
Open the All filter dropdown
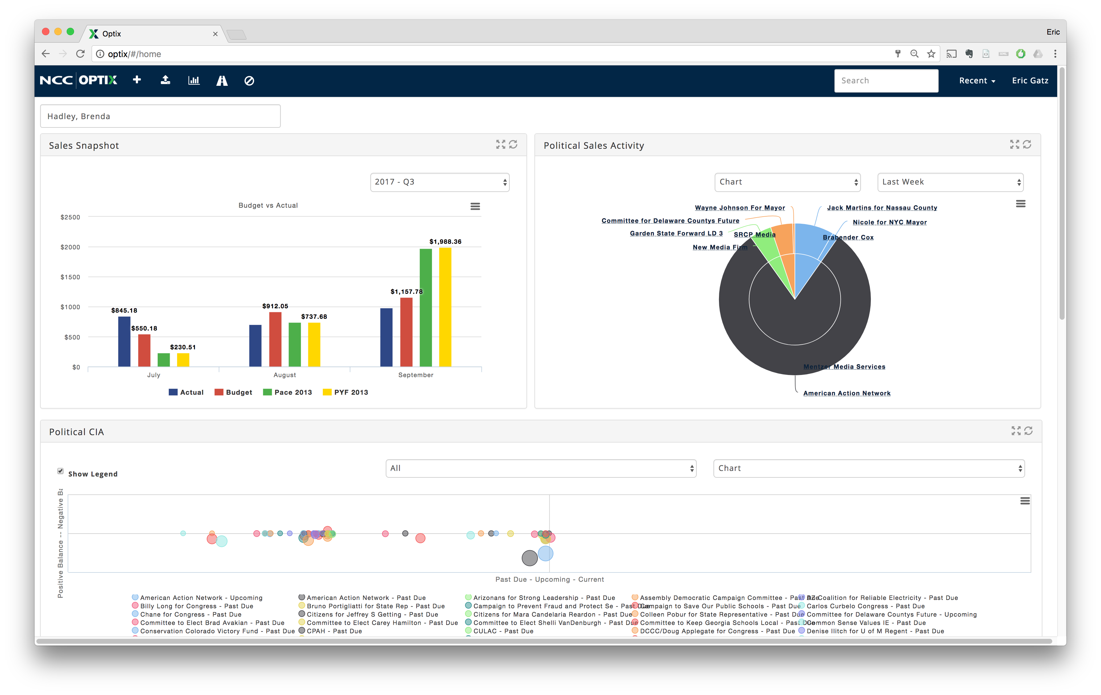click(541, 468)
